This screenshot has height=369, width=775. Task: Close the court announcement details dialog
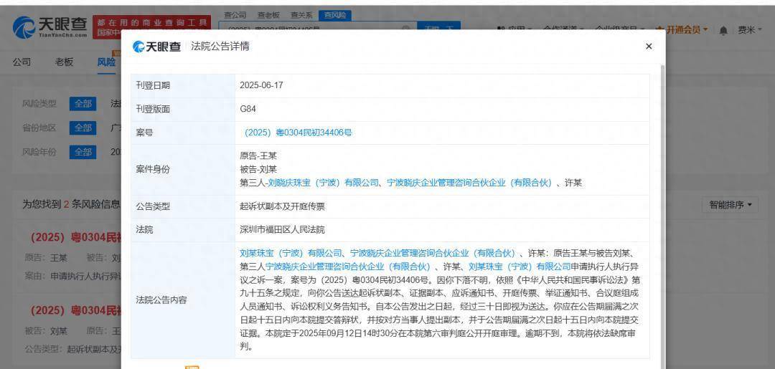point(649,47)
